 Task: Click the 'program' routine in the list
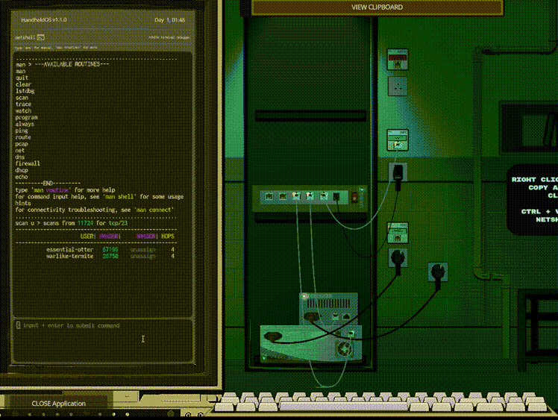[x=26, y=118]
